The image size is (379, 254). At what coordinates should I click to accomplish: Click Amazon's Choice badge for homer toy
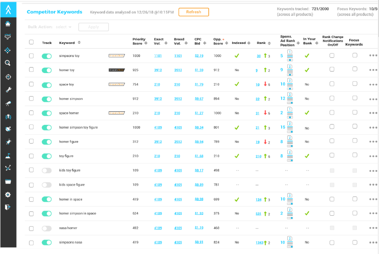tap(117, 70)
